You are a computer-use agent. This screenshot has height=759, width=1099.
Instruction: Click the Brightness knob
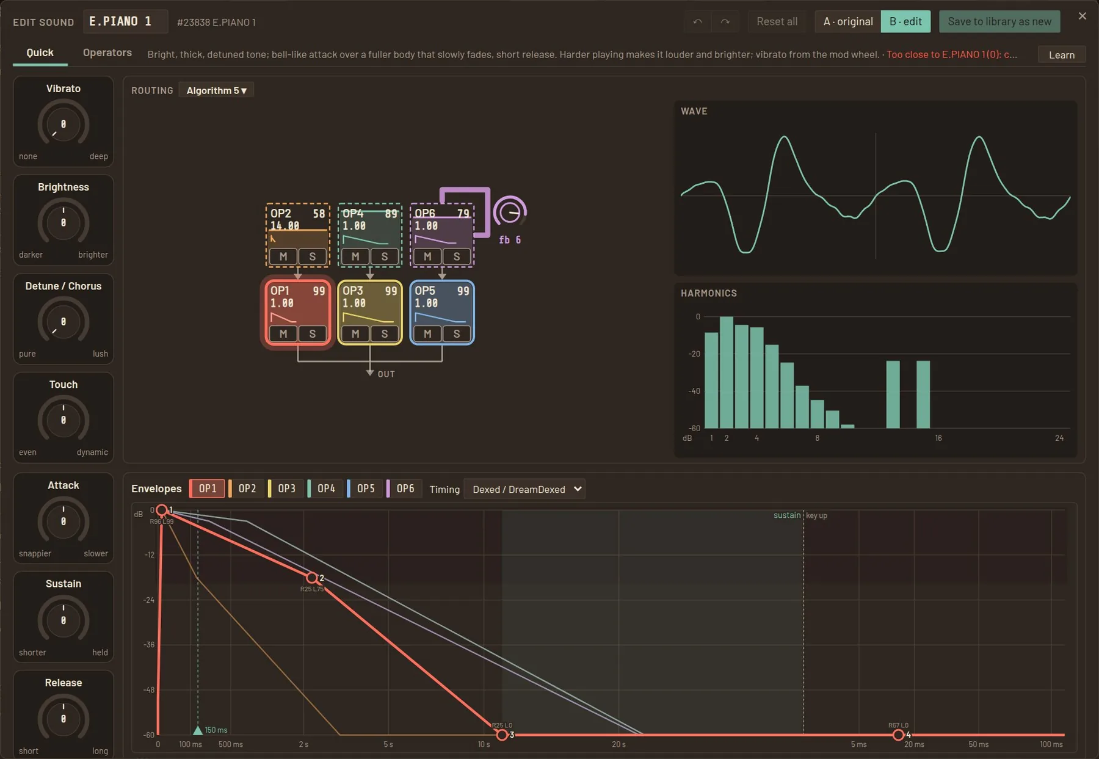tap(63, 223)
